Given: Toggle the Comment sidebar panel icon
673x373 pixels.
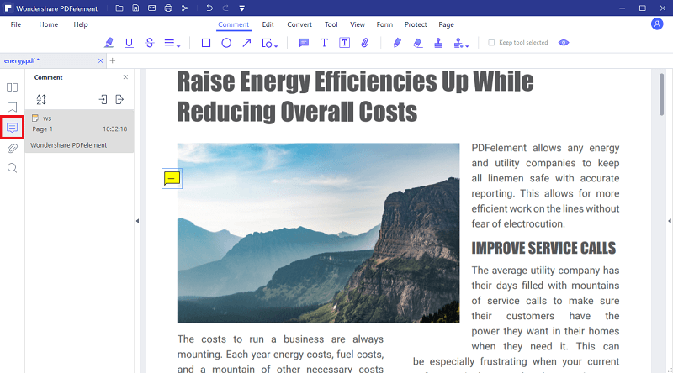Looking at the screenshot, I should pyautogui.click(x=12, y=128).
